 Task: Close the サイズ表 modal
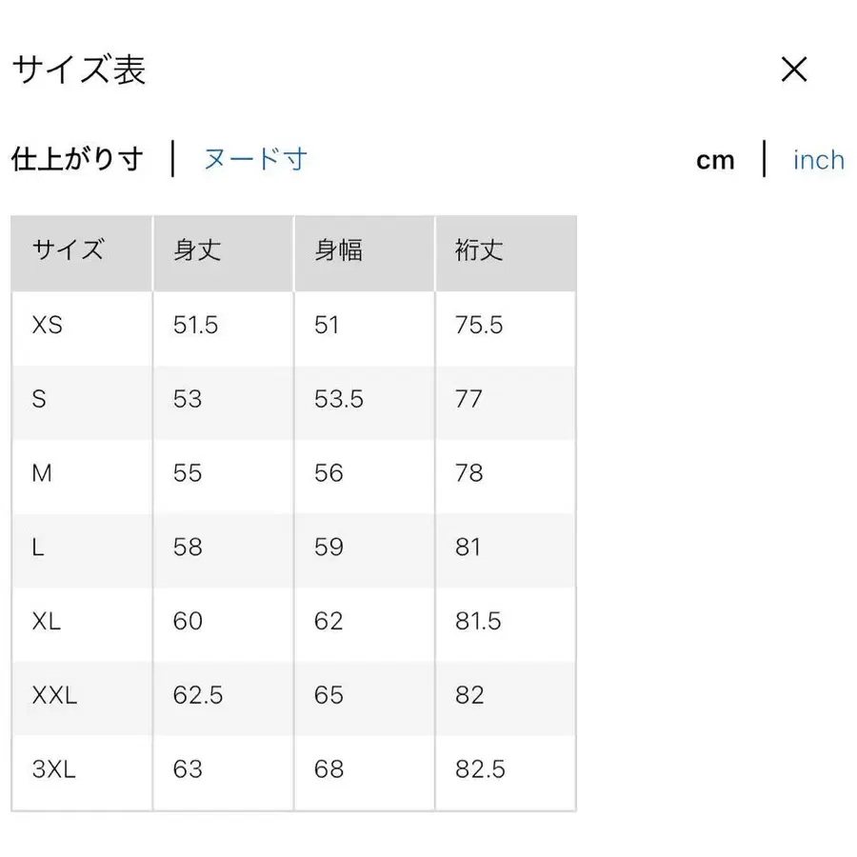pyautogui.click(x=793, y=70)
